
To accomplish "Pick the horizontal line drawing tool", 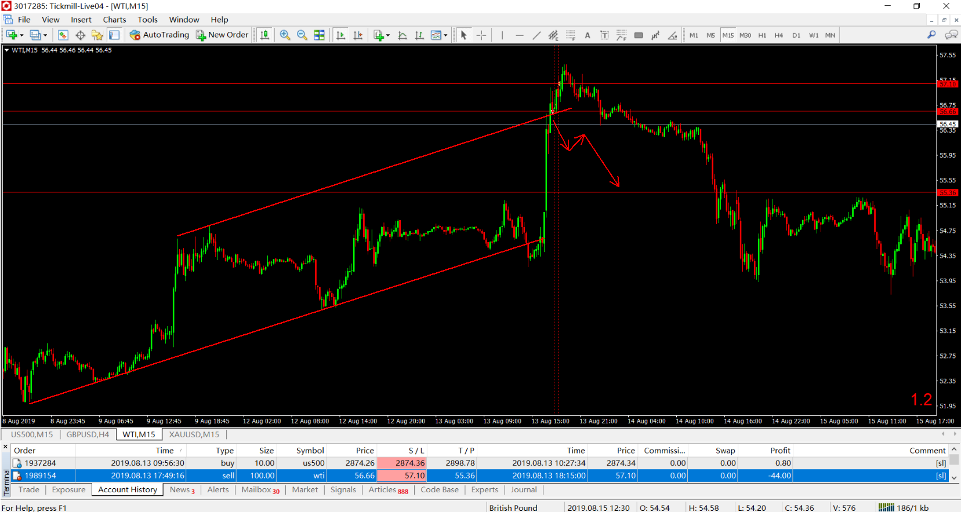I will (x=520, y=35).
